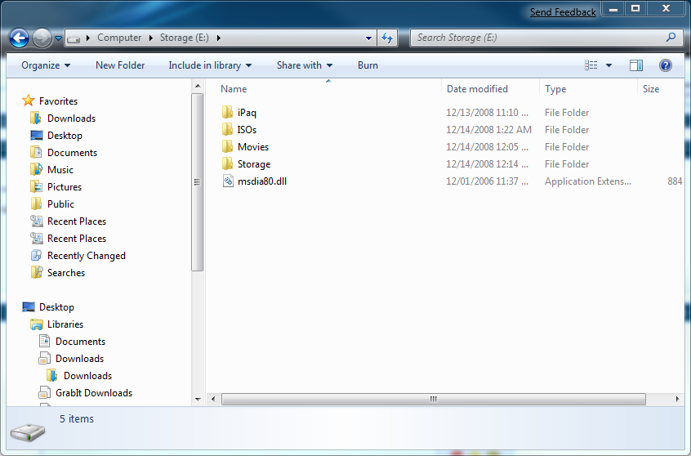Select the iPaq folder icon
Viewport: 691px width, 456px height.
227,113
